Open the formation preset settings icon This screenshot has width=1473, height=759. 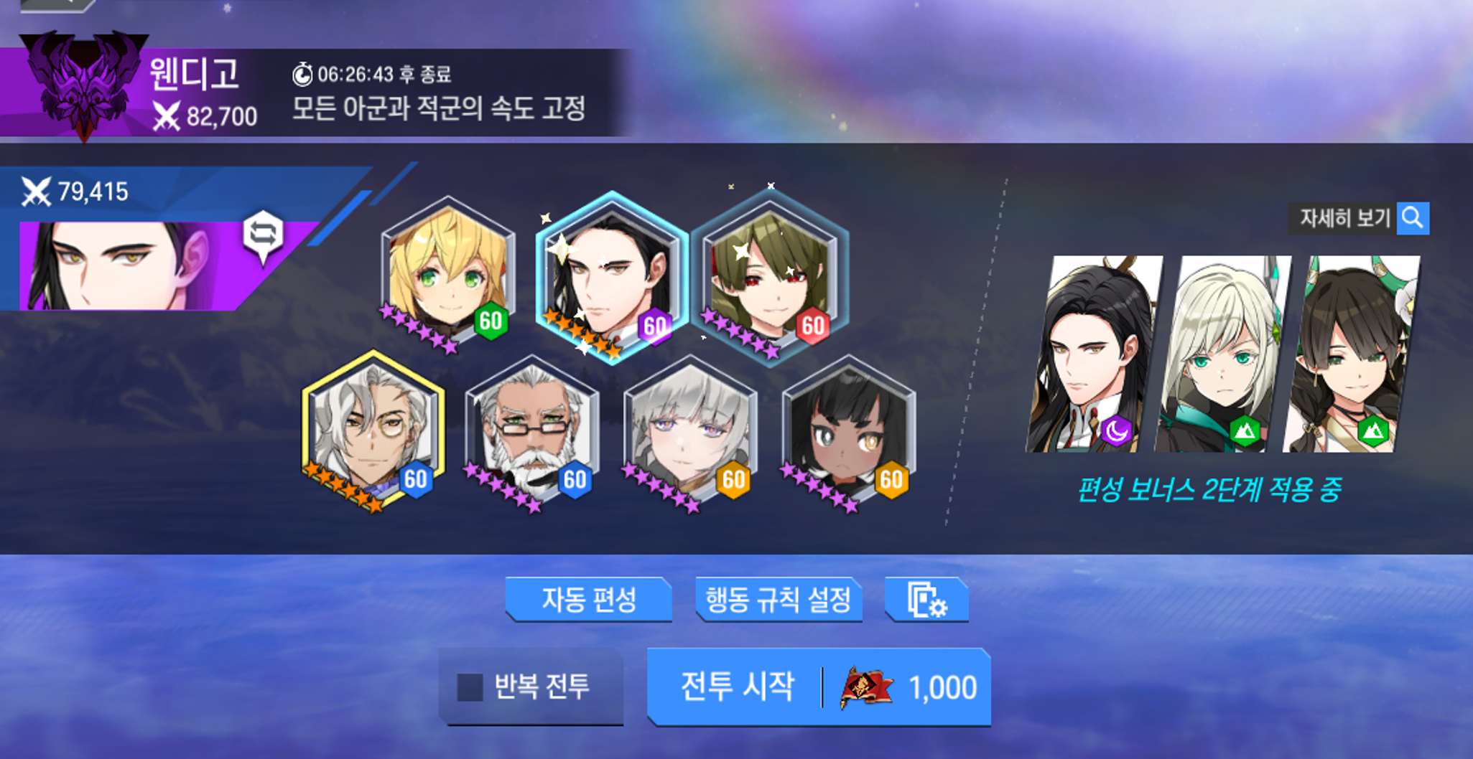(x=927, y=600)
